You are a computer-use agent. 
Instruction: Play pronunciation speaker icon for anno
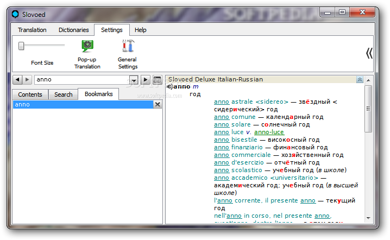pos(169,86)
